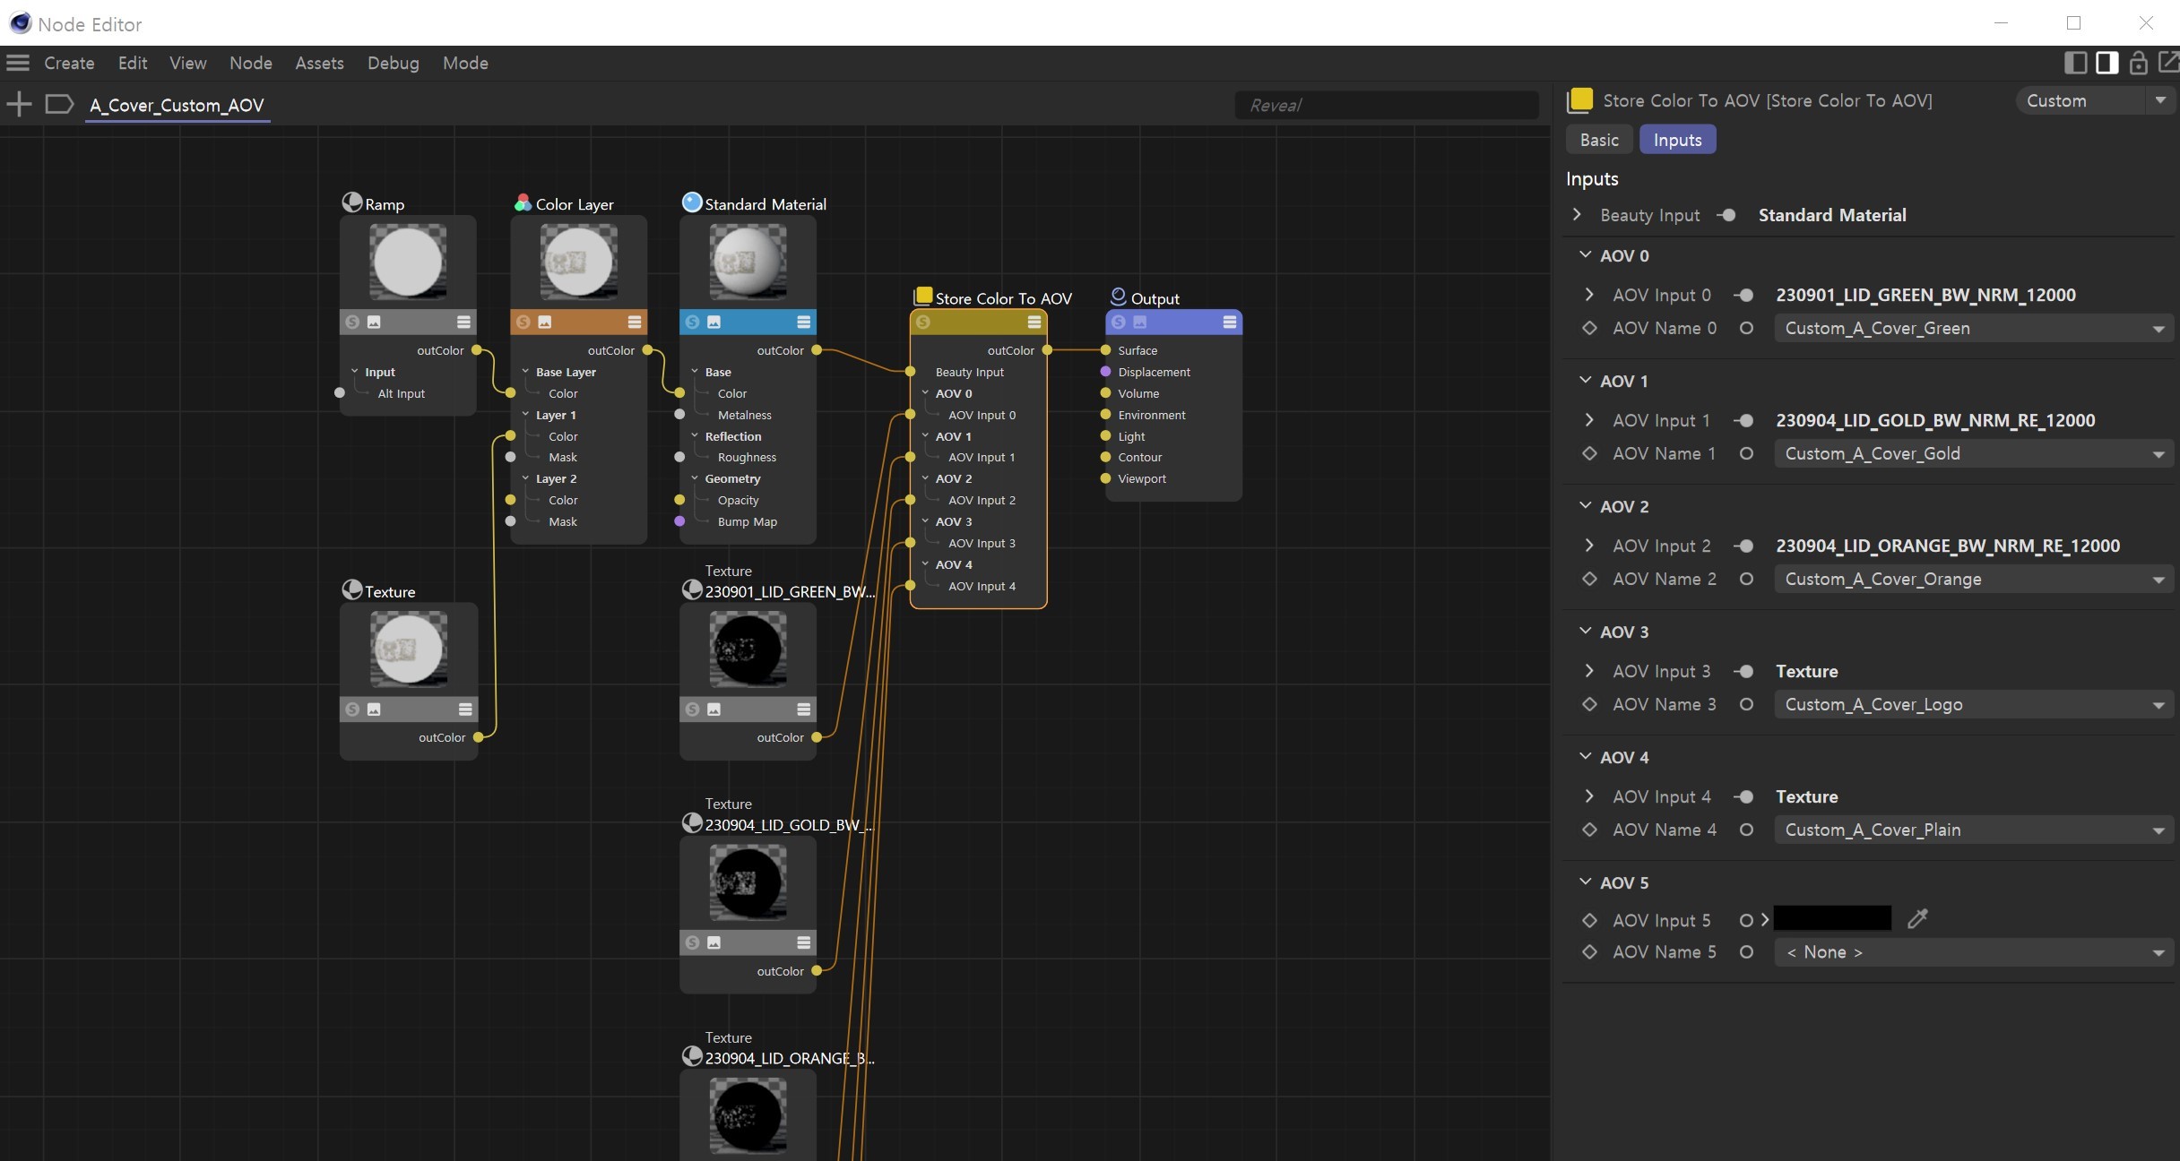This screenshot has height=1161, width=2180.
Task: Open hamburger menu on Standard Material node
Action: coord(803,322)
